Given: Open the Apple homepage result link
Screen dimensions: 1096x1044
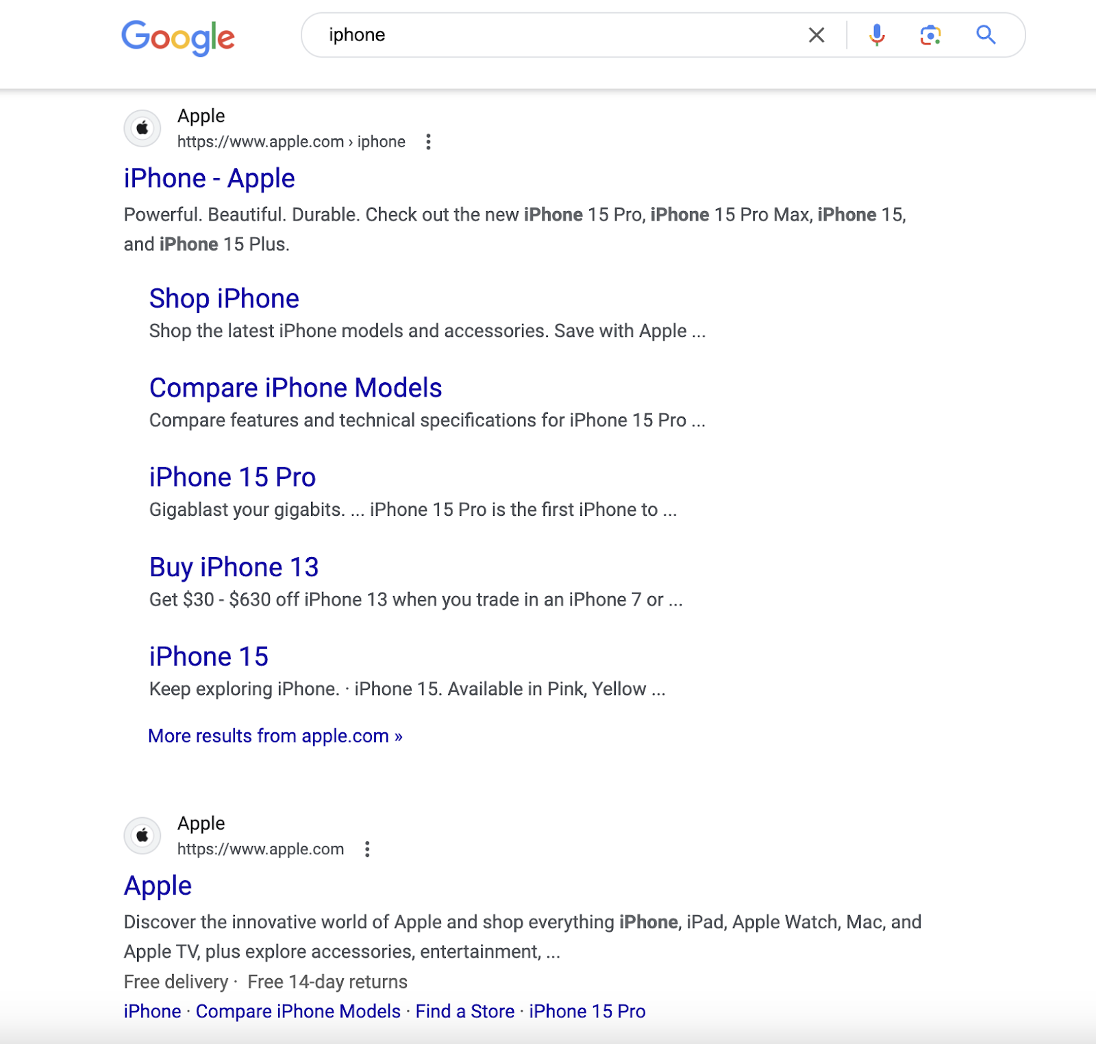Looking at the screenshot, I should pyautogui.click(x=157, y=885).
